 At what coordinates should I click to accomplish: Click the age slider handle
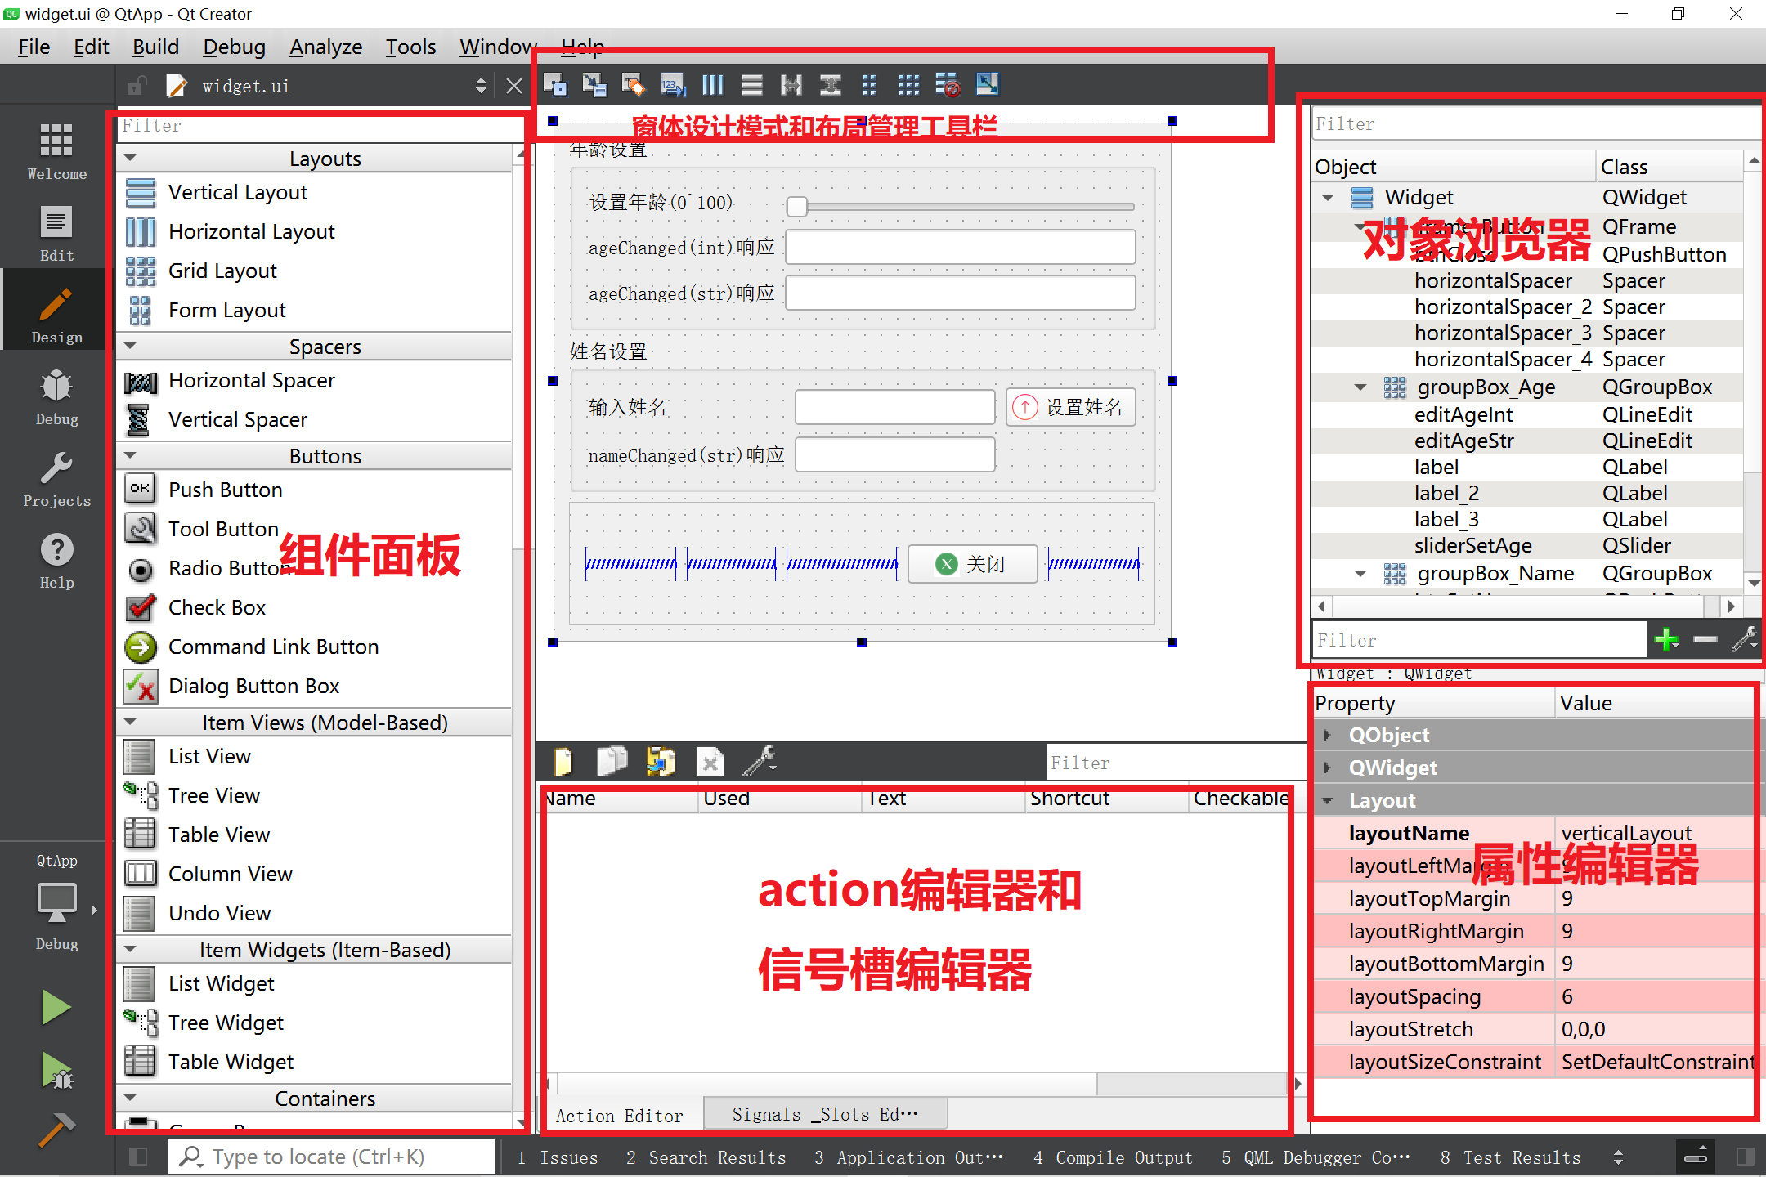(796, 206)
